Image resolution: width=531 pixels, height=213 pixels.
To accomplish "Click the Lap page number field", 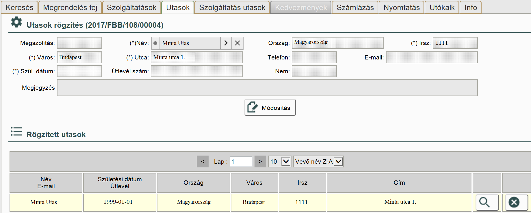I will point(241,162).
